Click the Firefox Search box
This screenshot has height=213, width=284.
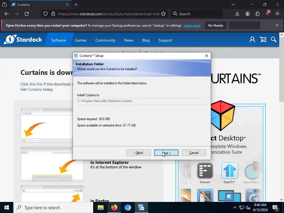[197, 14]
